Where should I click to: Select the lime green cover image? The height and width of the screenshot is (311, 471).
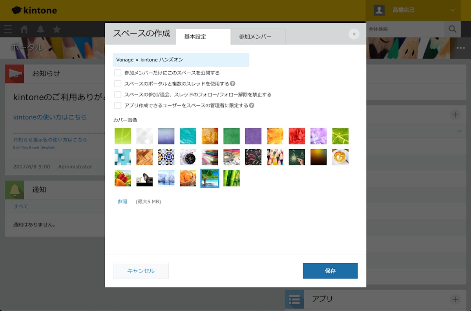[122, 136]
